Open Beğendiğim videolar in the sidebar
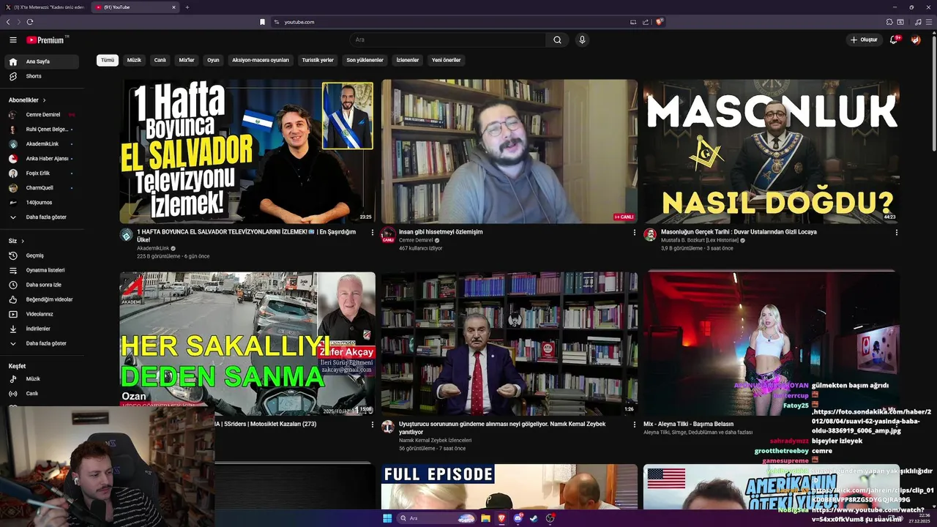This screenshot has height=527, width=937. (x=42, y=299)
